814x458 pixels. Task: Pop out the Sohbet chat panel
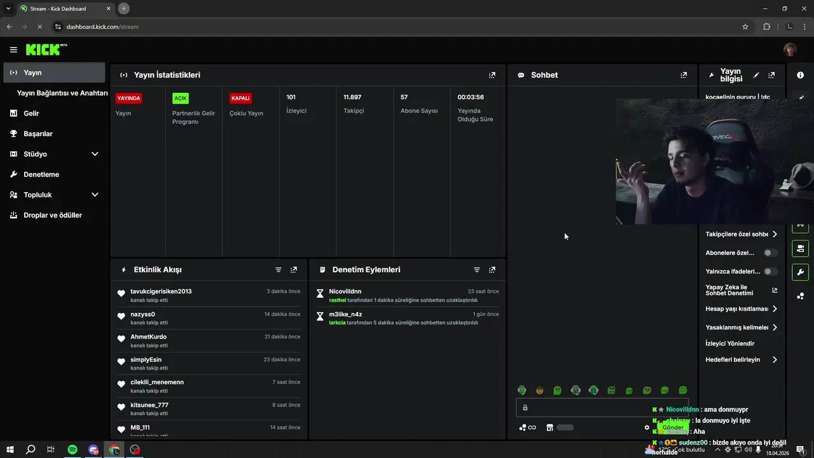684,75
